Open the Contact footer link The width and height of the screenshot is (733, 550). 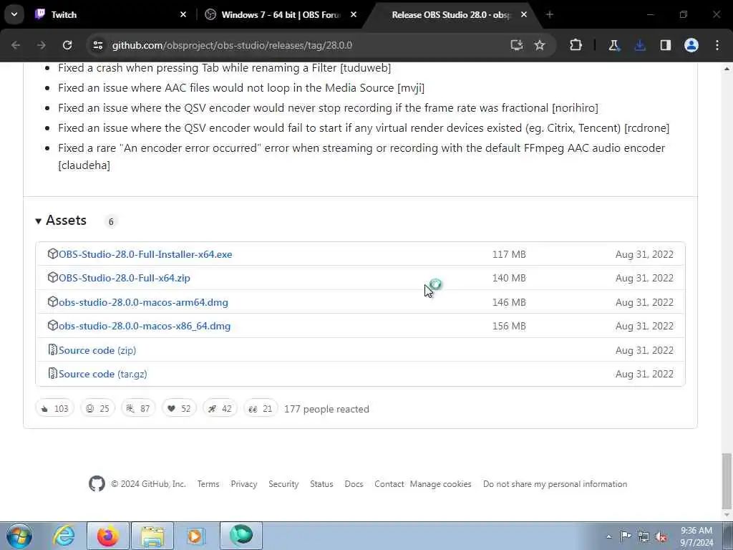tap(389, 484)
